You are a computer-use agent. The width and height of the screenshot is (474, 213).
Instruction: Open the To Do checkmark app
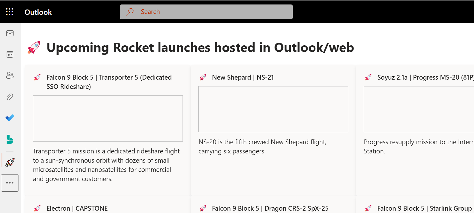click(x=10, y=118)
